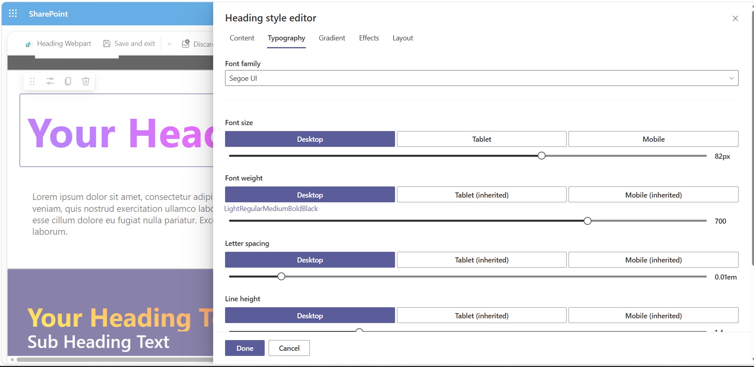Open the Font family dropdown showing Segoe UI
The image size is (754, 367).
click(481, 78)
